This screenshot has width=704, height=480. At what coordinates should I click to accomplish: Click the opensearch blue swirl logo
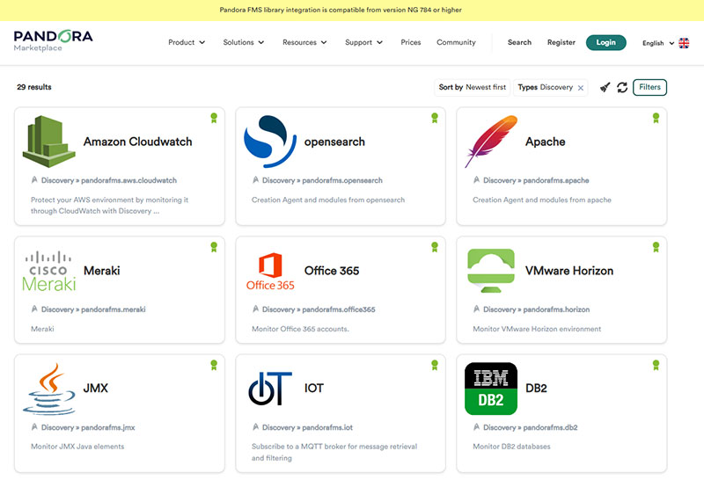270,142
